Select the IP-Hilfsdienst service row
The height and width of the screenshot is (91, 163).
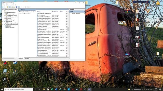(52, 36)
